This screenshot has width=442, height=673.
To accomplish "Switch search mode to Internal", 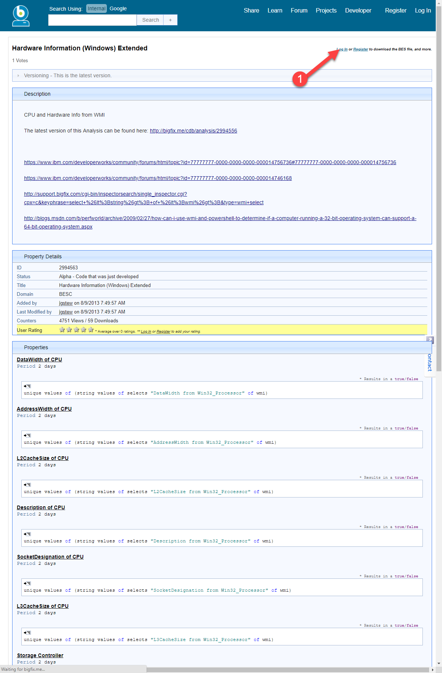I will coord(97,8).
